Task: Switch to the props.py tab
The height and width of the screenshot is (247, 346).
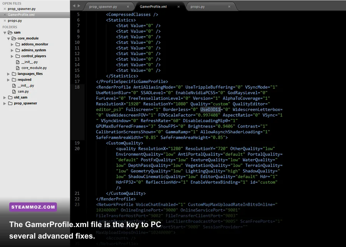Action: click(198, 7)
